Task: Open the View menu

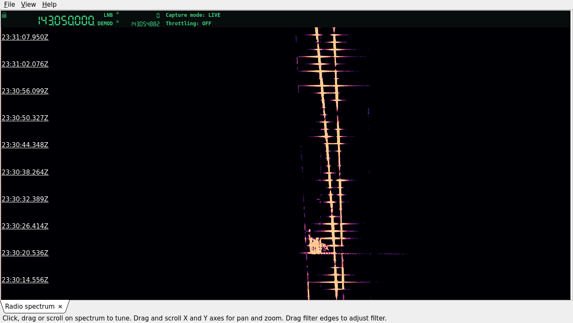Action: pos(28,4)
